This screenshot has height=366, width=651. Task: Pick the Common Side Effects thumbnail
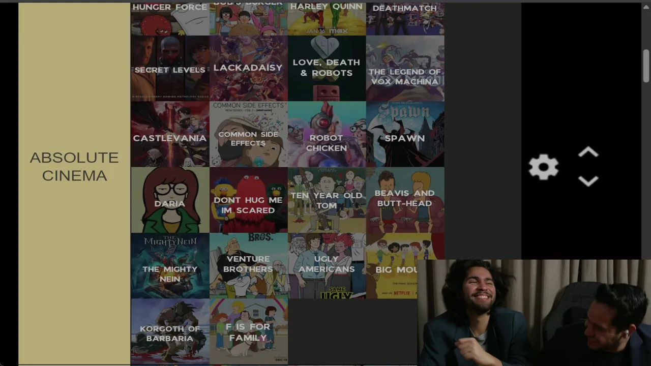pyautogui.click(x=248, y=134)
